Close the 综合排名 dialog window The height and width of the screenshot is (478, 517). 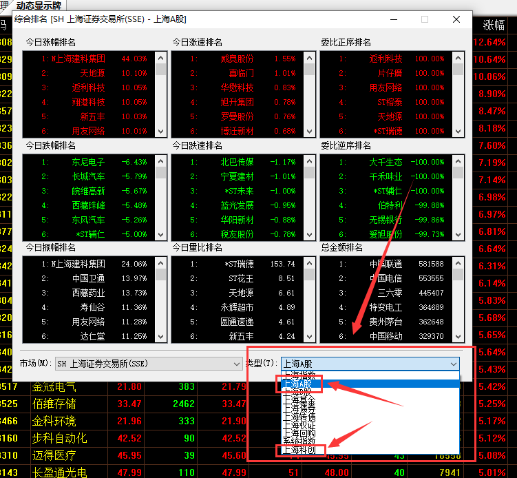(x=456, y=19)
